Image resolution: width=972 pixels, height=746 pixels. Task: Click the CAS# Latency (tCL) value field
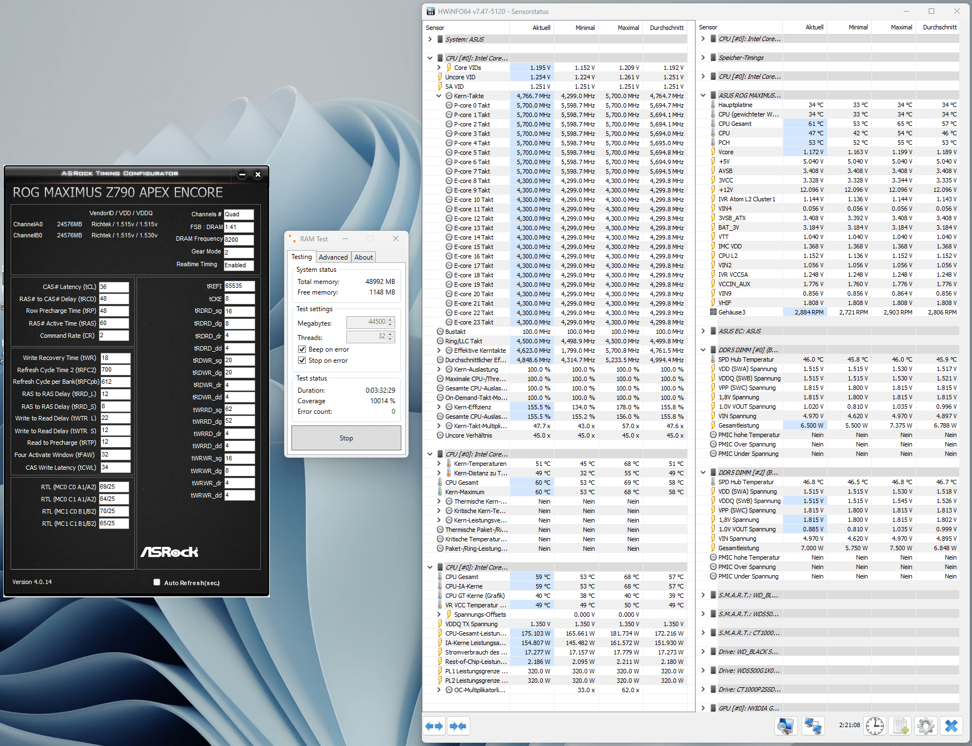pos(114,287)
